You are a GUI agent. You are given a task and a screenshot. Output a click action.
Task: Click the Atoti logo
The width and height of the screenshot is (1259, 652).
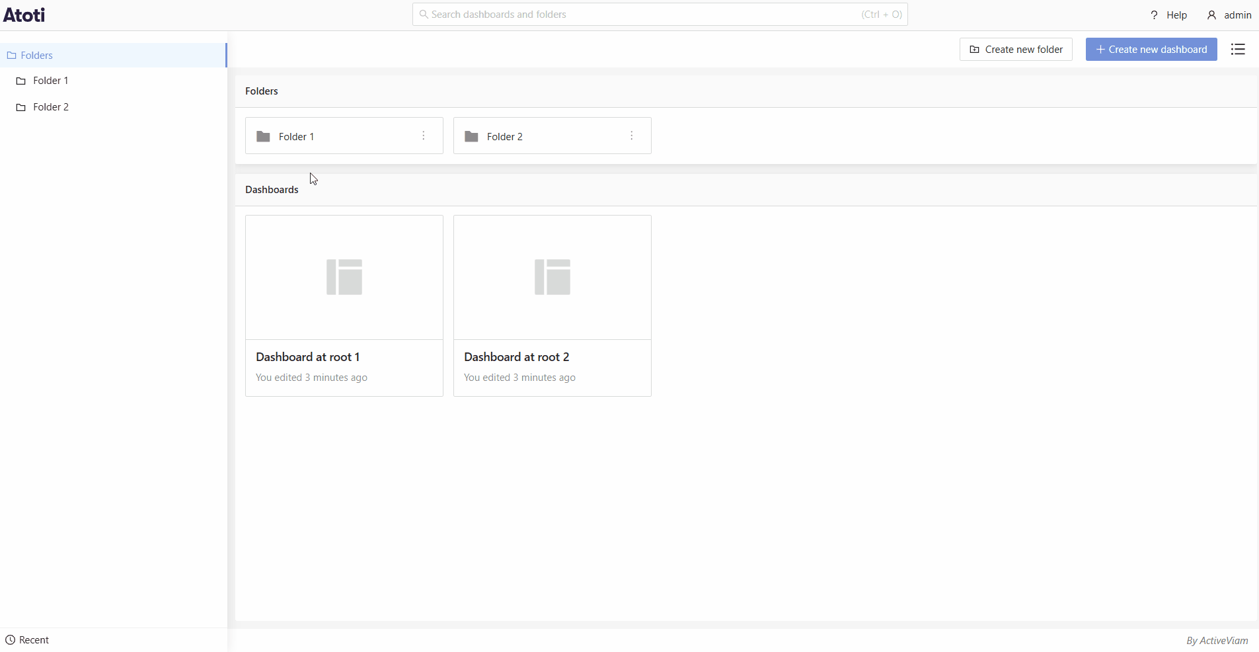pos(24,15)
